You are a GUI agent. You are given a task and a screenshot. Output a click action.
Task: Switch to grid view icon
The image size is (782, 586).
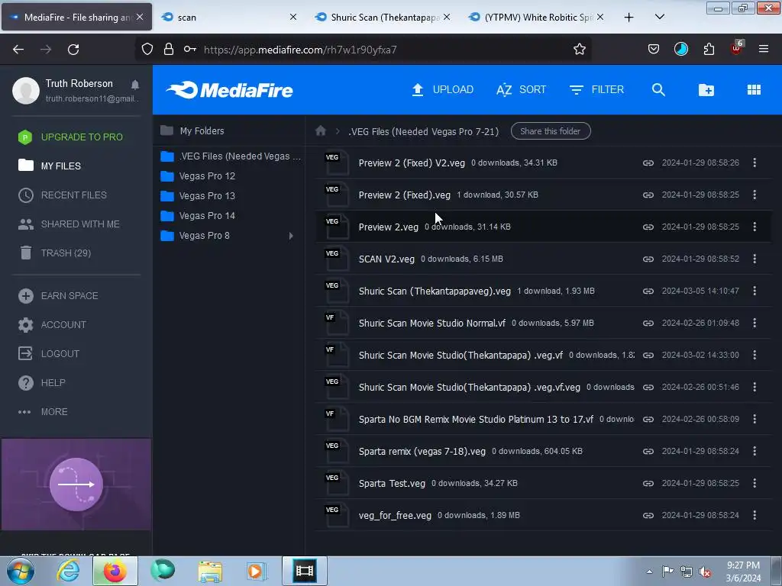(754, 90)
